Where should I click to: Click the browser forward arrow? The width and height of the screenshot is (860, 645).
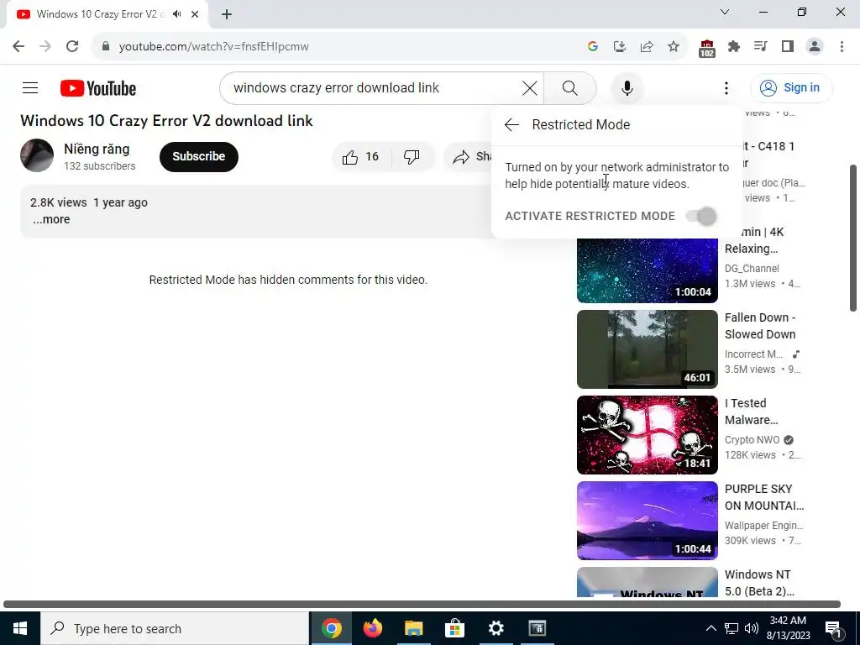pyautogui.click(x=45, y=47)
